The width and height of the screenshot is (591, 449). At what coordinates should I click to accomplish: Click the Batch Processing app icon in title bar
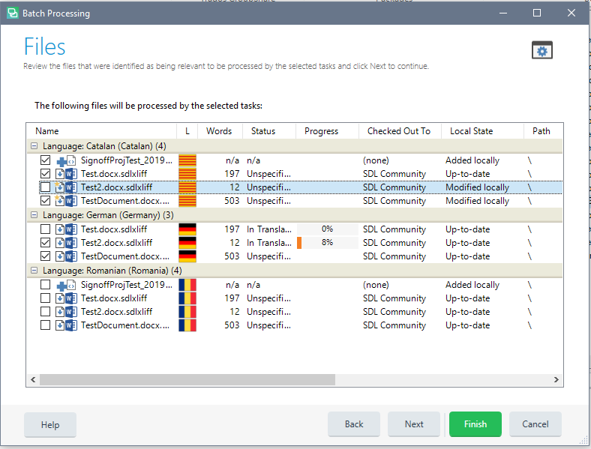(x=13, y=13)
